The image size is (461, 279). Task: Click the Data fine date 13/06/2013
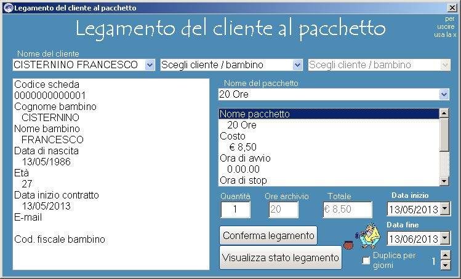point(414,239)
